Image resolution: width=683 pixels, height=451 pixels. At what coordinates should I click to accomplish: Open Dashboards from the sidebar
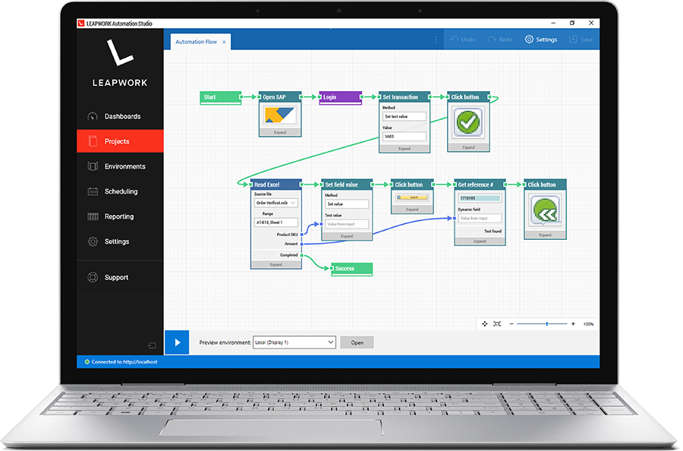pos(121,116)
